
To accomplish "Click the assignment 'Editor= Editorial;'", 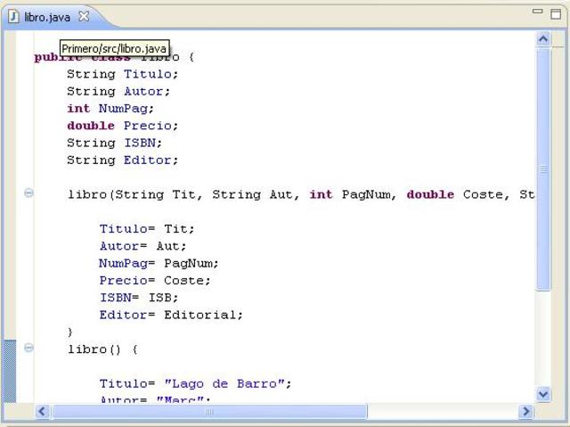I will 171,315.
